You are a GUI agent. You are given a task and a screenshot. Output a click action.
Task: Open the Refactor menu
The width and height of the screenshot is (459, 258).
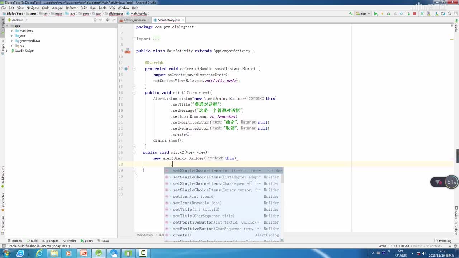tap(72, 8)
